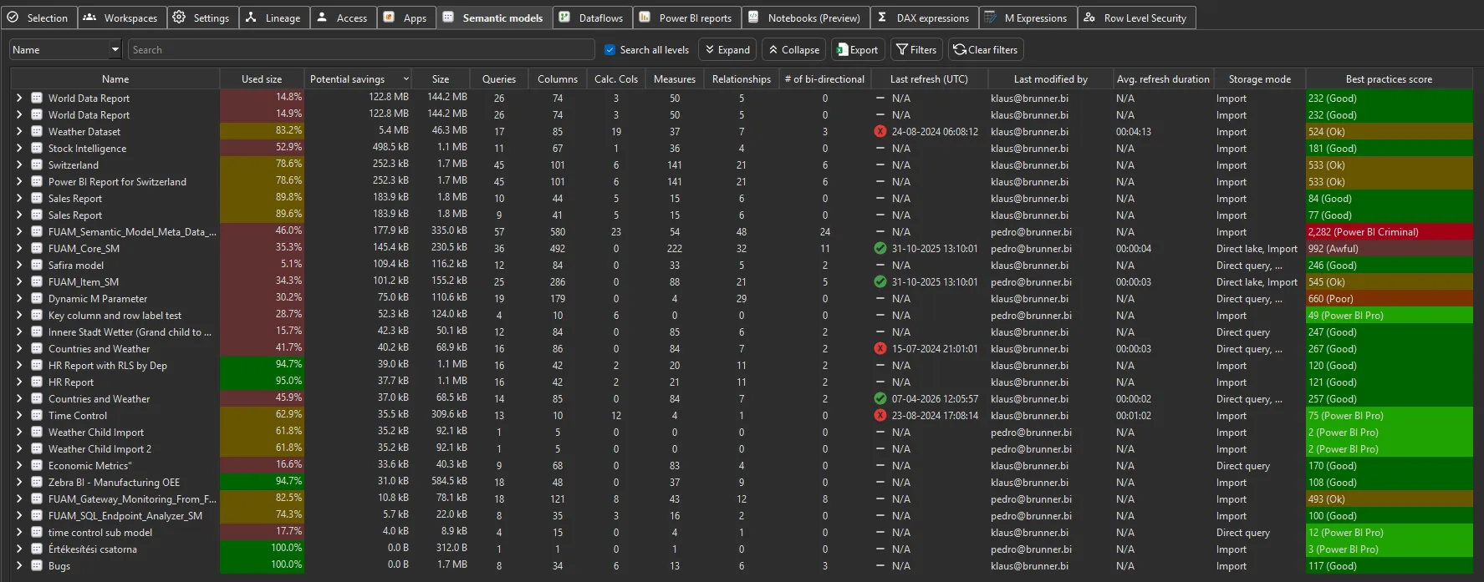Click the Lineage tab hierarchy icon
Viewport: 1484px width, 582px height.
251,17
